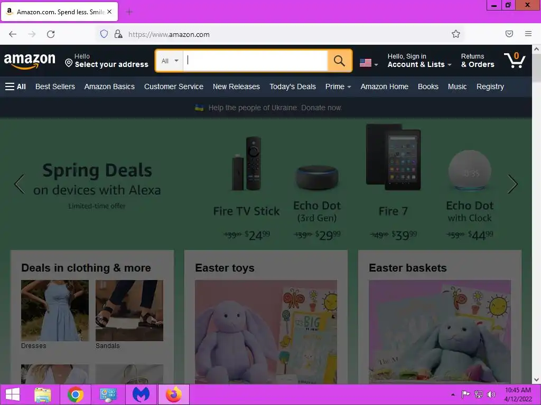Click the network tray icon

tap(479, 394)
